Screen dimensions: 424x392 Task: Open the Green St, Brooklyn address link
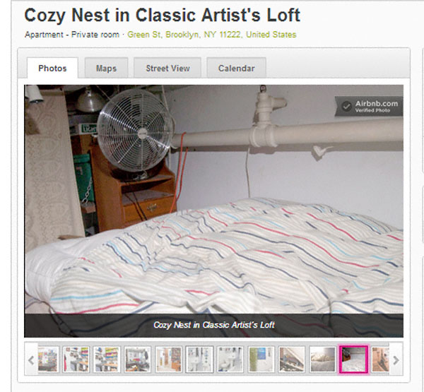coord(212,35)
